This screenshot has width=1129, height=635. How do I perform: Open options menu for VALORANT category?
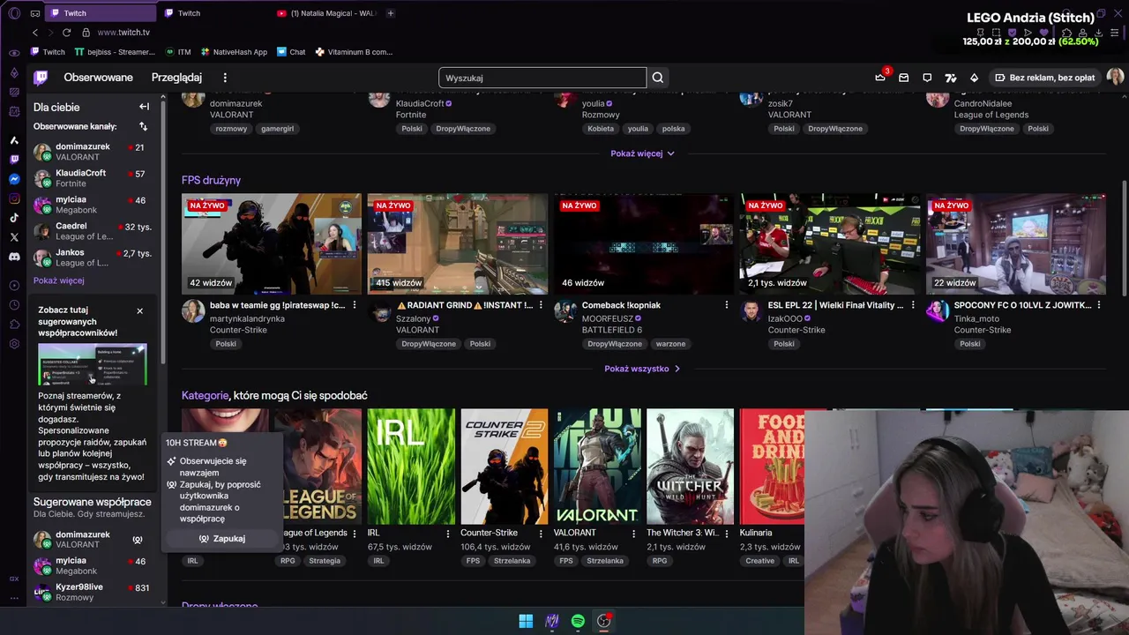pos(633,533)
